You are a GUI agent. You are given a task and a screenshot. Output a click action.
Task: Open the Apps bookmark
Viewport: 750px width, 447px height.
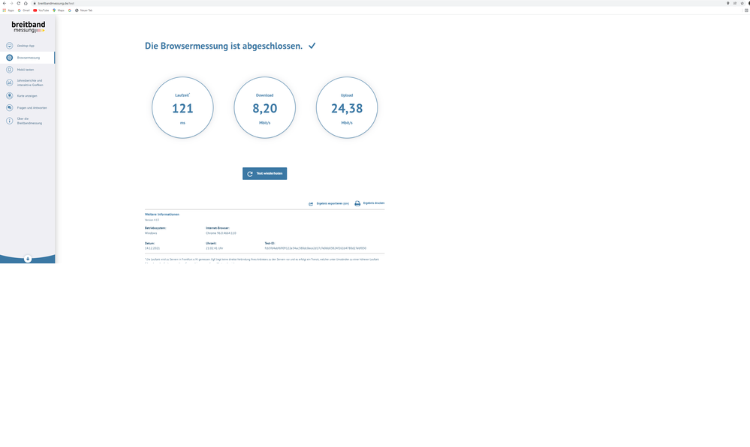click(8, 10)
